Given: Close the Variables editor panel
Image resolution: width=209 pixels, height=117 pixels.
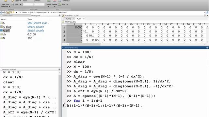Looking at the screenshot, I should tap(207, 16).
